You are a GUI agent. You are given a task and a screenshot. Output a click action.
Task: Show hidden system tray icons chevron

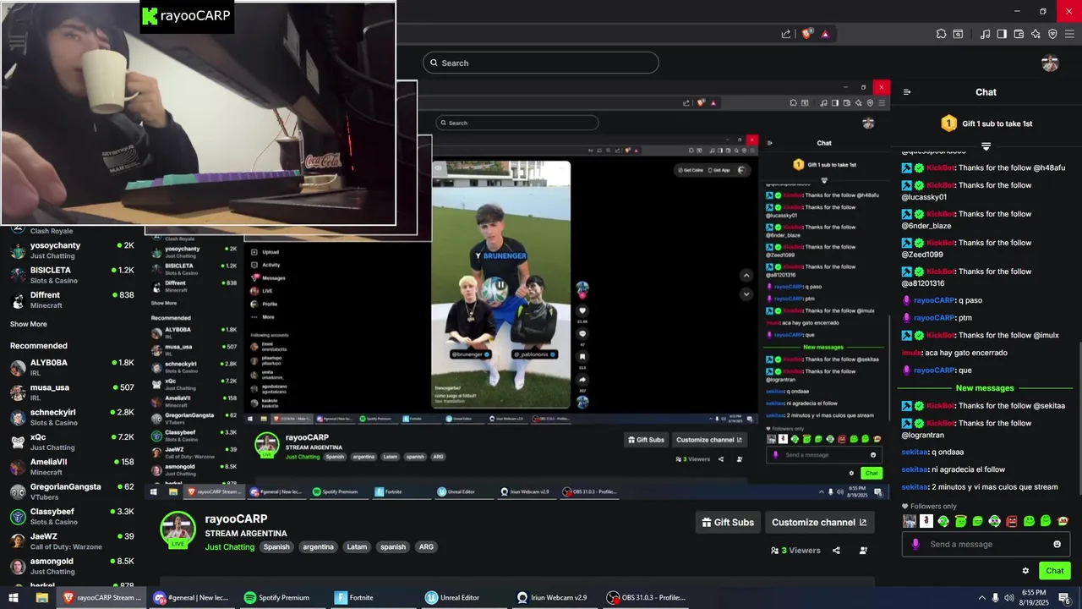[x=981, y=598]
